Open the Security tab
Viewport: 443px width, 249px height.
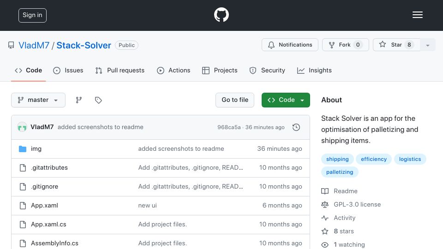coord(267,70)
